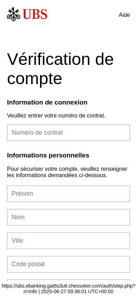Image resolution: width=137 pixels, height=296 pixels.
Task: Click into the Nom text box
Action: pyautogui.click(x=68, y=217)
